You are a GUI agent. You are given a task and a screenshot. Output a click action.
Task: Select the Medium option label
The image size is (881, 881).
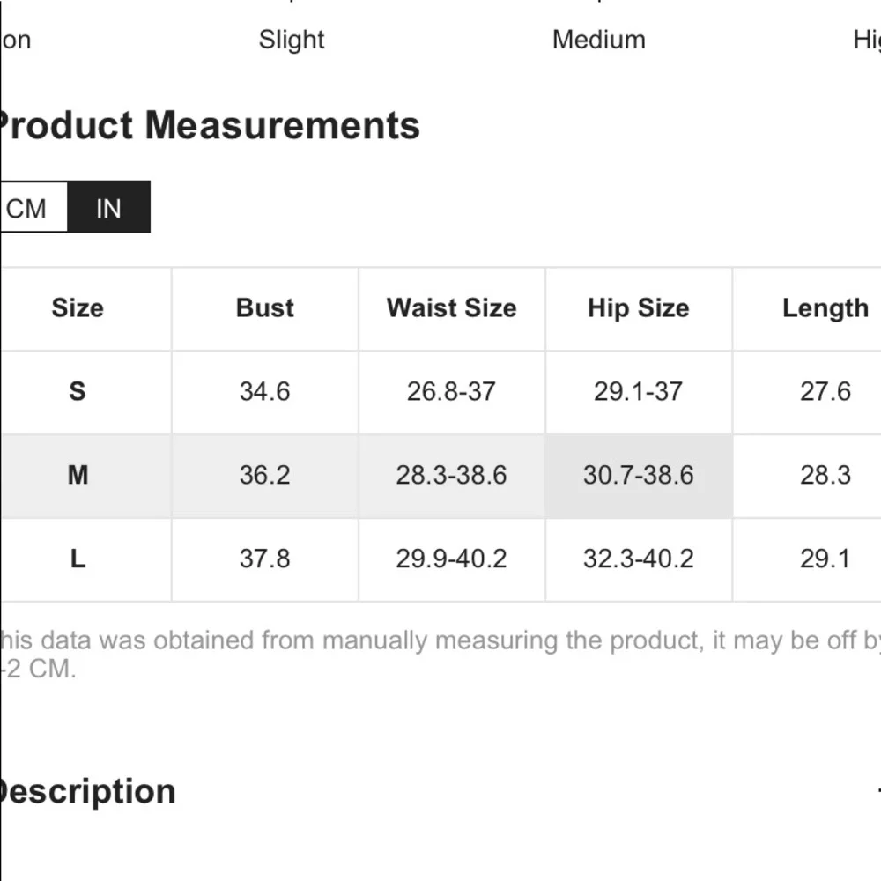(x=598, y=40)
